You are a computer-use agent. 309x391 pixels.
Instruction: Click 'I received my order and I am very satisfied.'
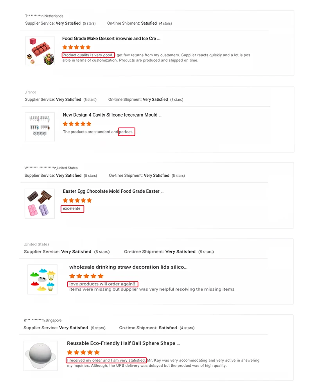[106, 360]
